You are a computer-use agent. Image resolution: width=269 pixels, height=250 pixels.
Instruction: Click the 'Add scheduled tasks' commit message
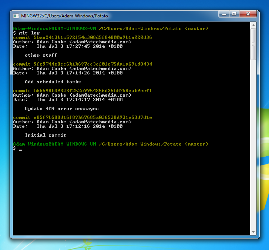point(53,82)
